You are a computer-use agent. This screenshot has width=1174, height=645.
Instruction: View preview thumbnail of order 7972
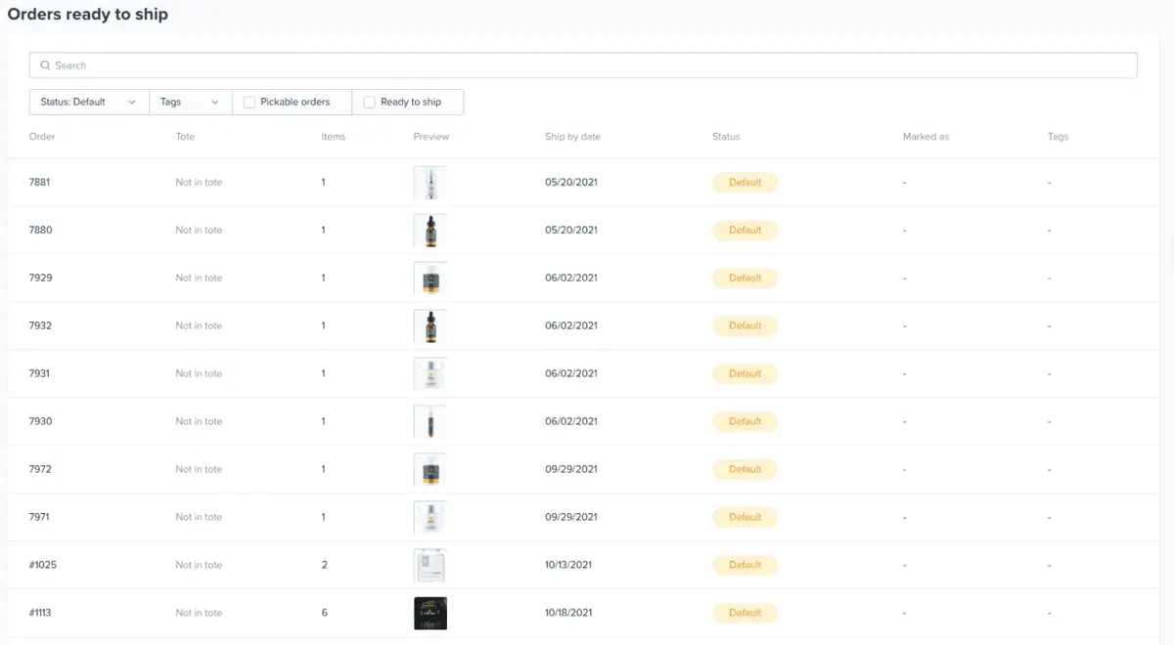(430, 470)
